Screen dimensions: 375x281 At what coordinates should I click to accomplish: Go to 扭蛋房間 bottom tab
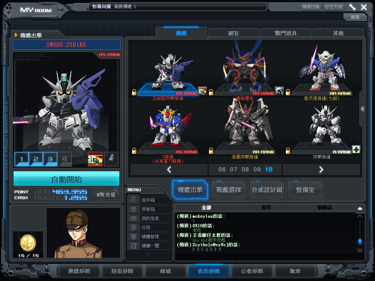pos(122,271)
